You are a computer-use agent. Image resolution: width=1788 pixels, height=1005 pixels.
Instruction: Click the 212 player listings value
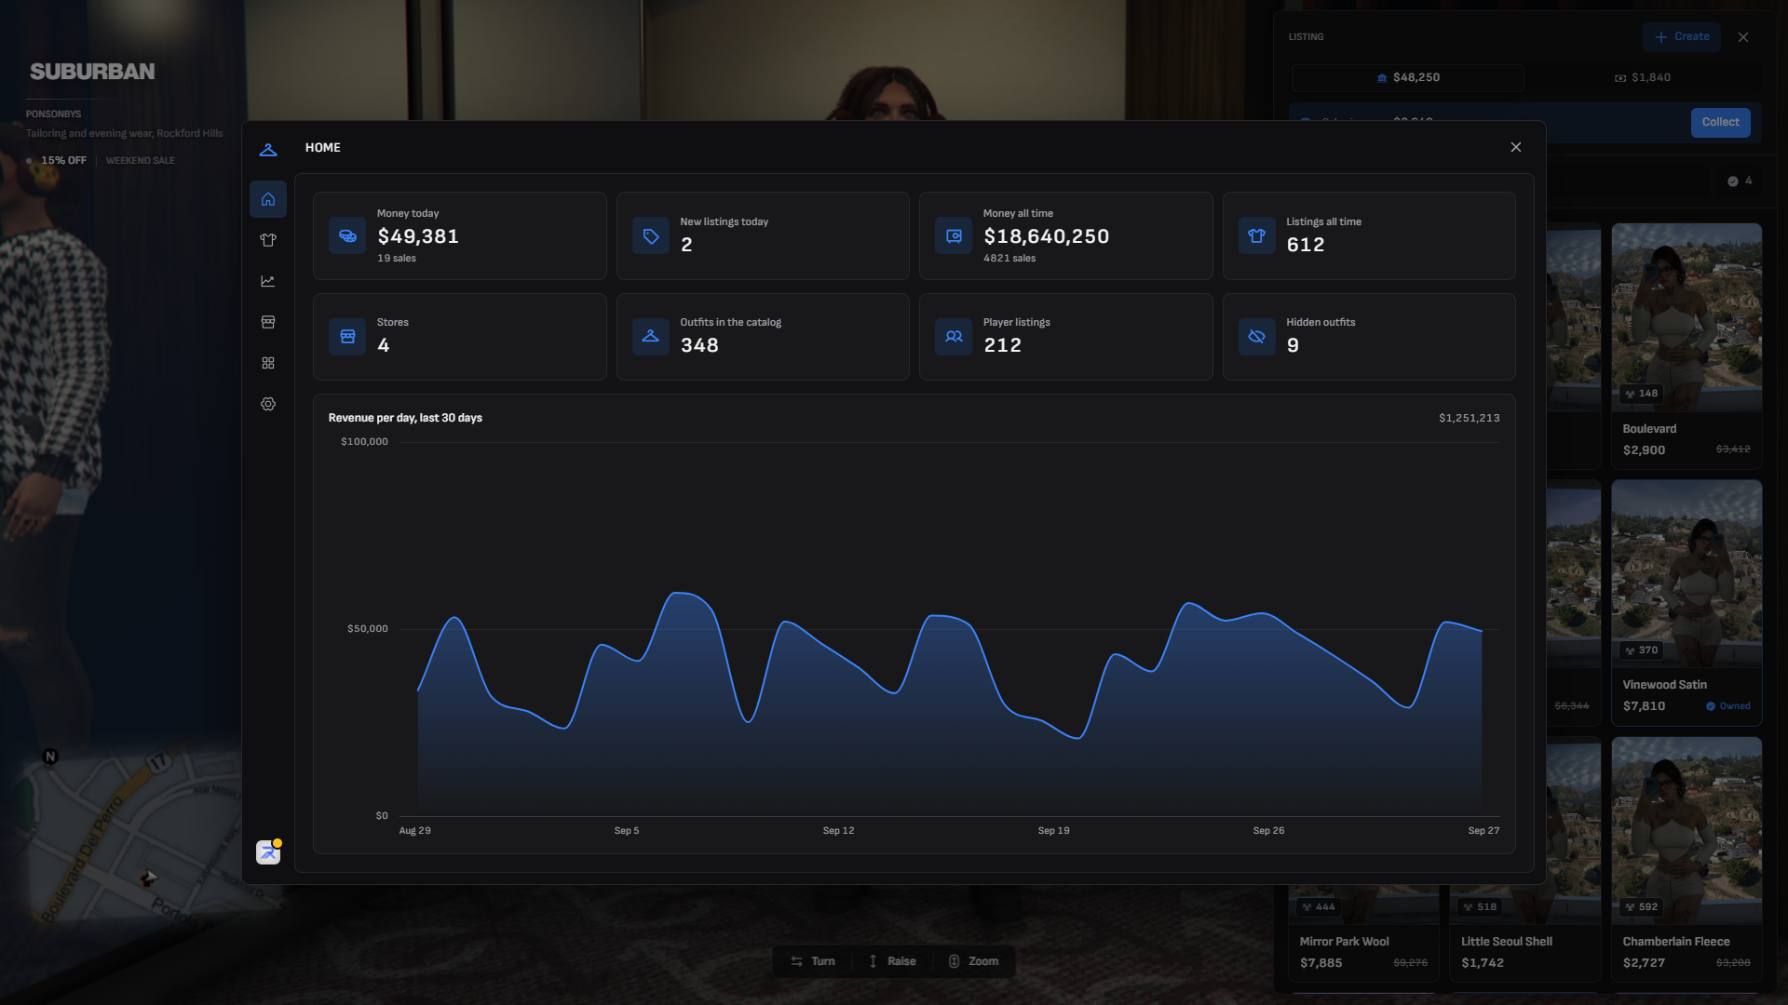point(1003,345)
